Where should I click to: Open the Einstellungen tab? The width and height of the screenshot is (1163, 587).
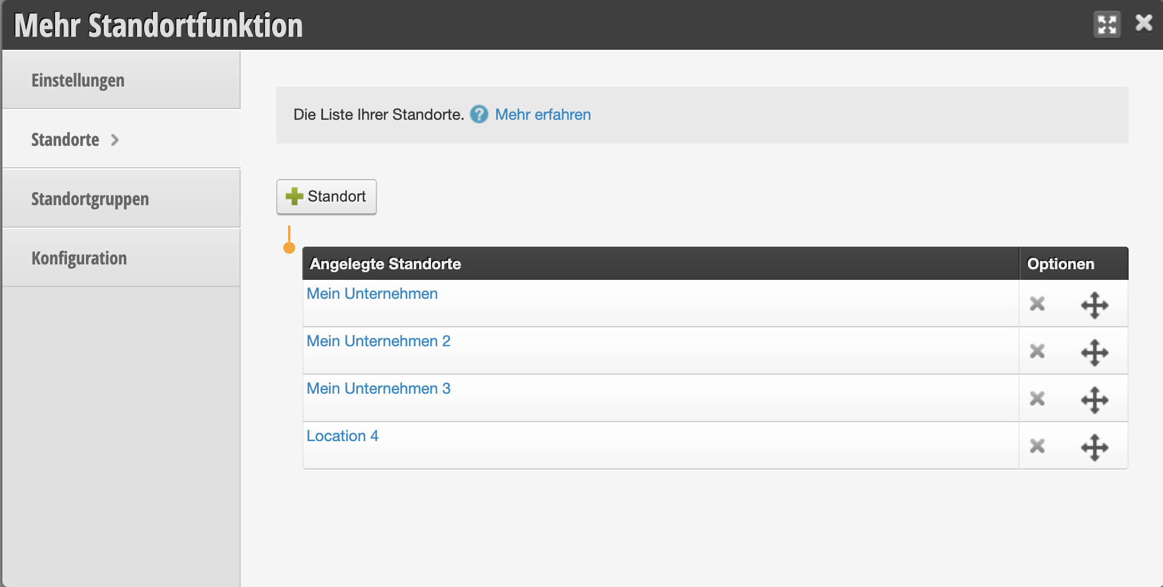tap(122, 80)
